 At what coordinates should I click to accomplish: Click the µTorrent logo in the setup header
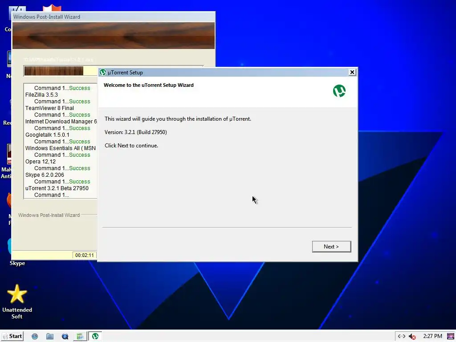(x=339, y=91)
